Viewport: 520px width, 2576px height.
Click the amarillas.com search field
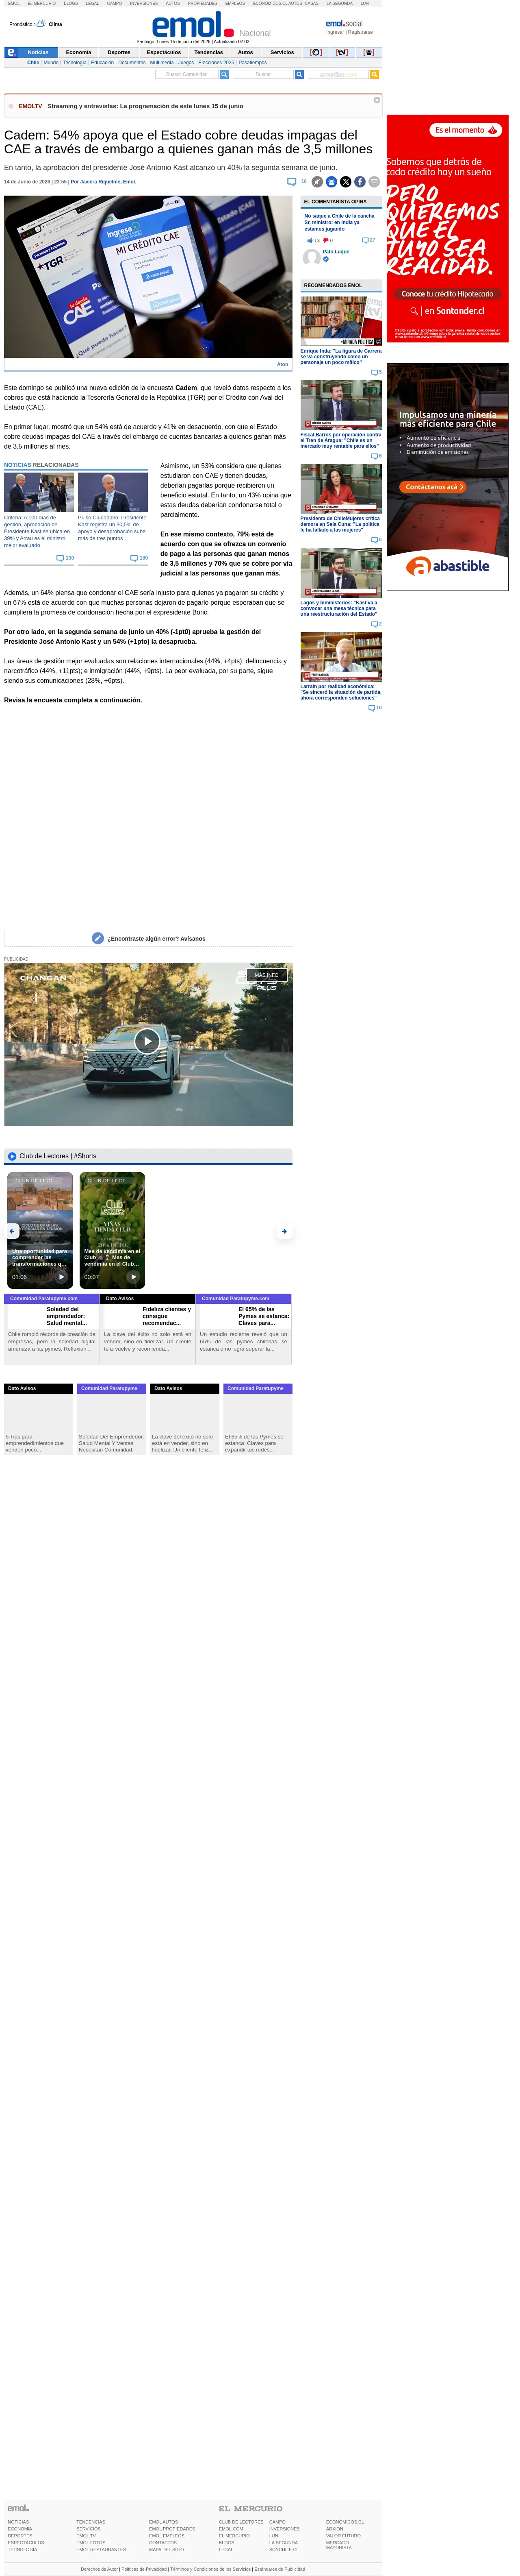[x=338, y=74]
